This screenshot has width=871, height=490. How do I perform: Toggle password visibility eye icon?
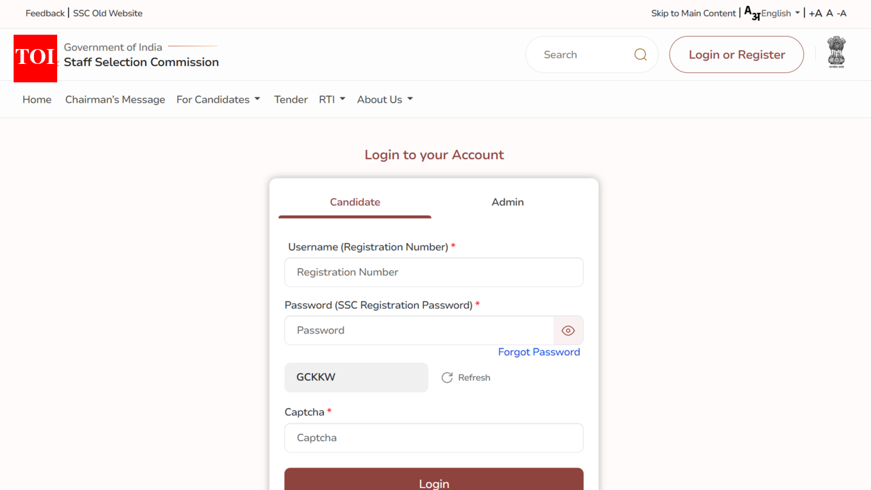pos(568,331)
